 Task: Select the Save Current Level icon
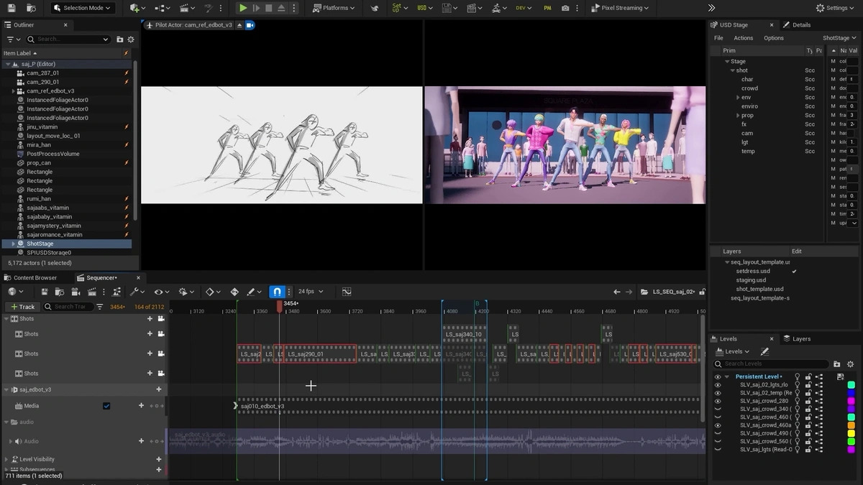point(12,9)
